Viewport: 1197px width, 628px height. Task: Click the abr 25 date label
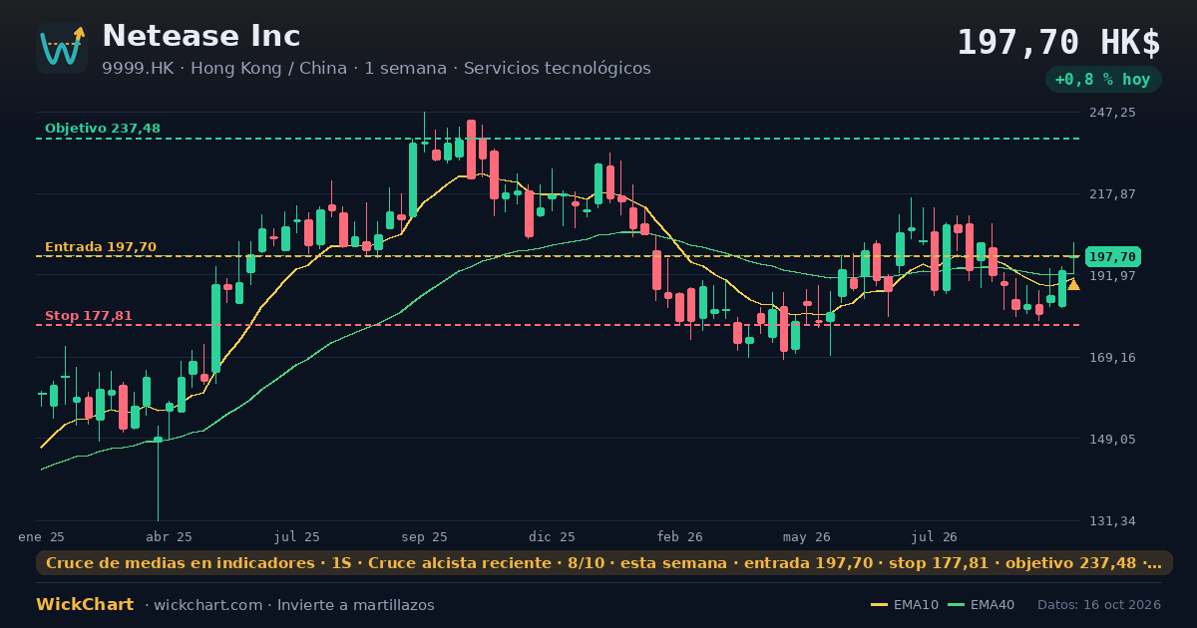(x=170, y=536)
